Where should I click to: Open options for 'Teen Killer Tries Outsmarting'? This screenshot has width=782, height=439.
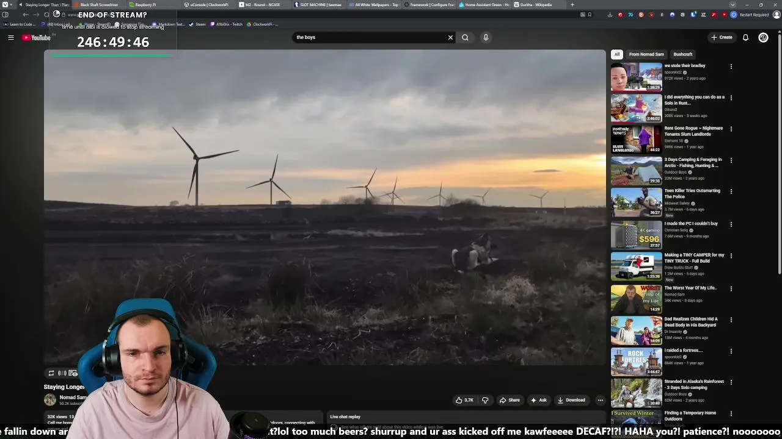(731, 191)
